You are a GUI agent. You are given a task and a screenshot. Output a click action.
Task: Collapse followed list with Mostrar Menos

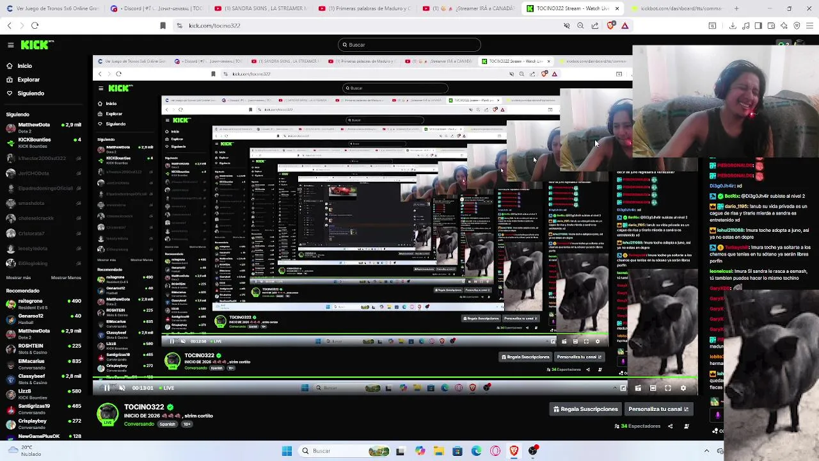click(66, 278)
